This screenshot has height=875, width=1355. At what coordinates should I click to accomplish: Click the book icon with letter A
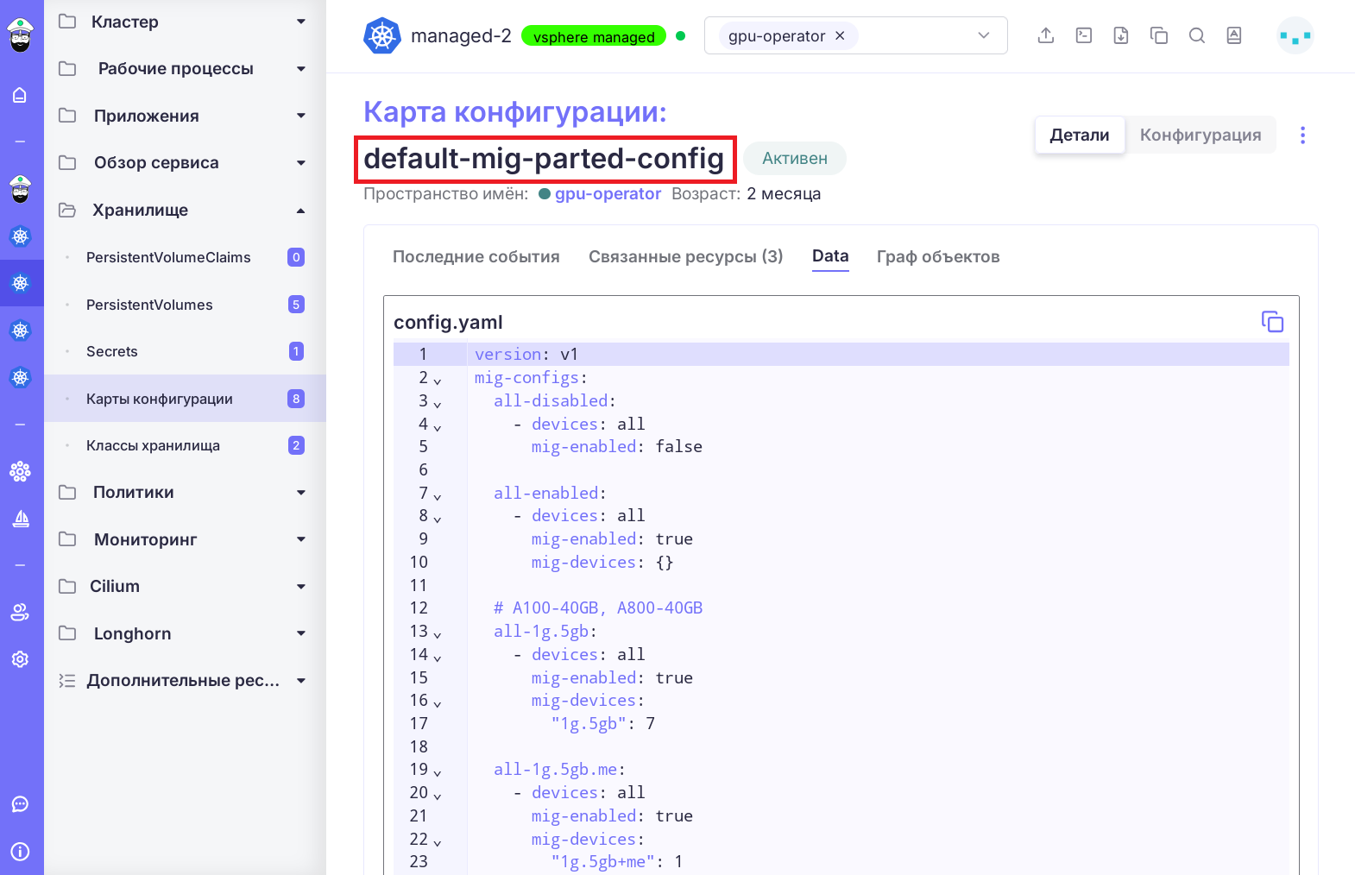pyautogui.click(x=1234, y=35)
